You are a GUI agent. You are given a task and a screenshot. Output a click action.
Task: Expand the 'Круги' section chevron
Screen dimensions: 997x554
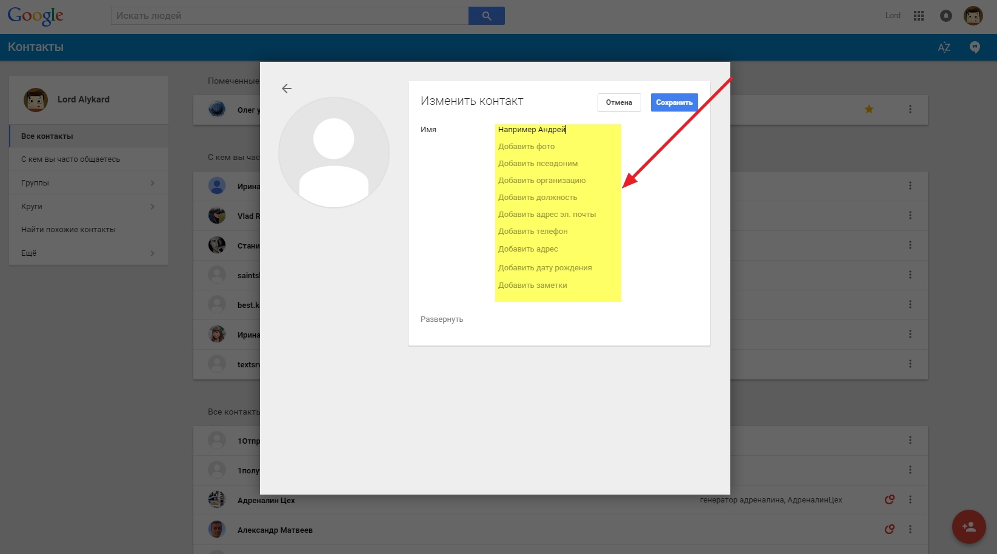[x=152, y=207]
